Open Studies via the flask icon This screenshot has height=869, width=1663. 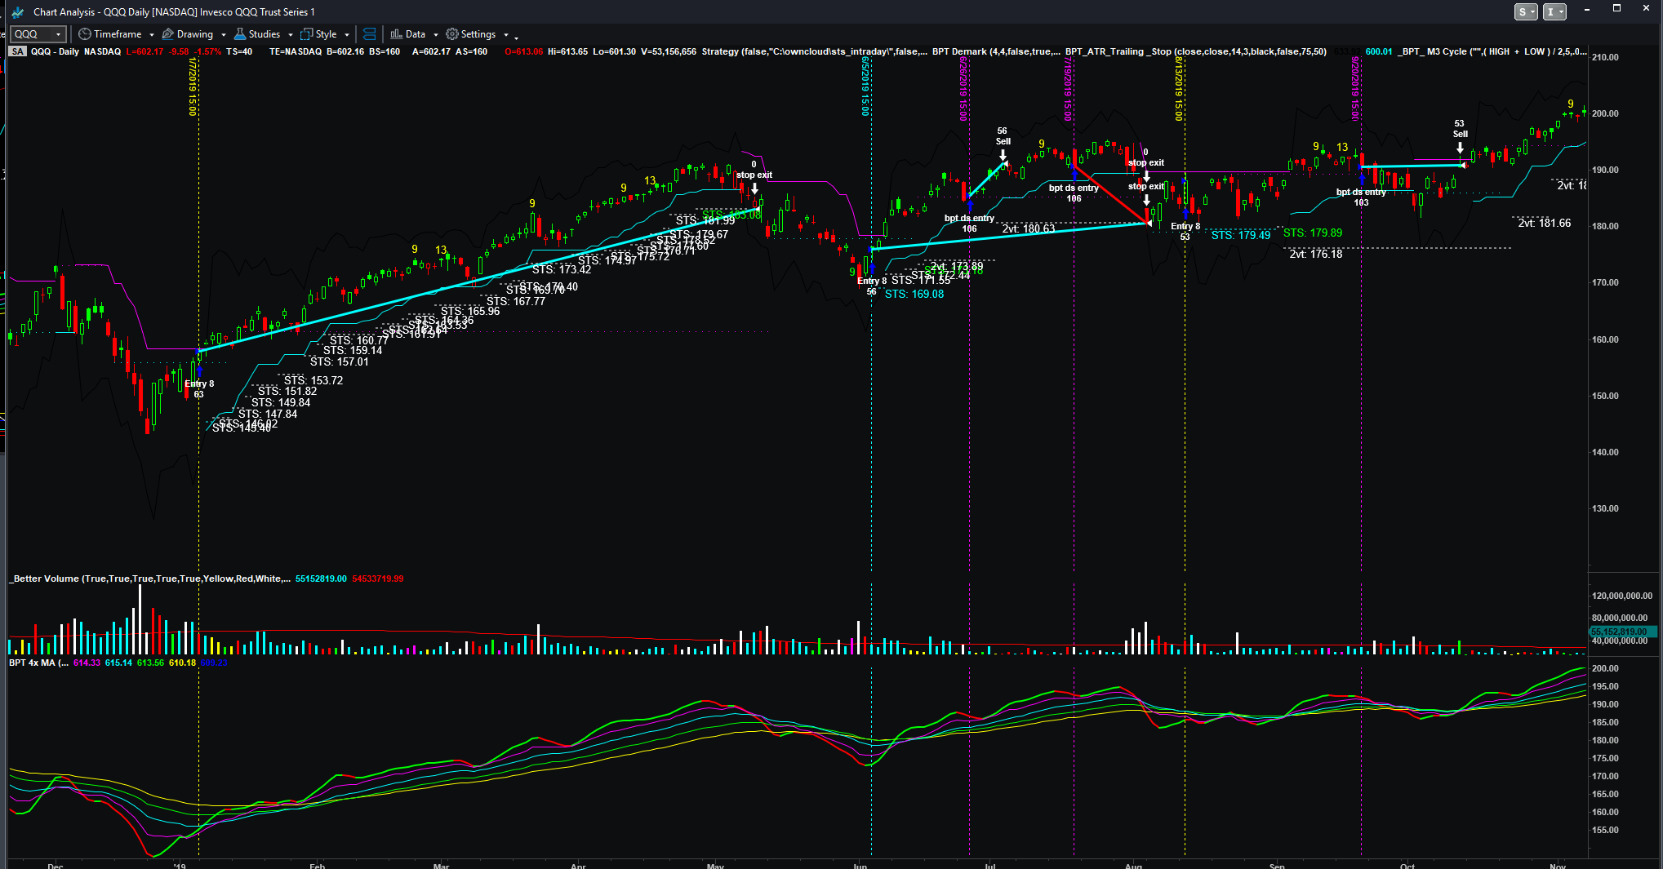click(x=240, y=34)
